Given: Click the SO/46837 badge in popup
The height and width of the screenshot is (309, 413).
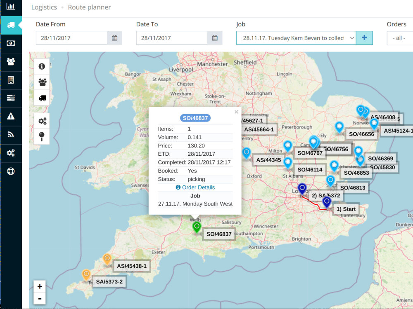Looking at the screenshot, I should point(195,118).
